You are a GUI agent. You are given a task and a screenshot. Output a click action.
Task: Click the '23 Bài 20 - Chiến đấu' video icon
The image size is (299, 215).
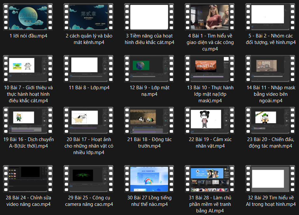coord(270,121)
